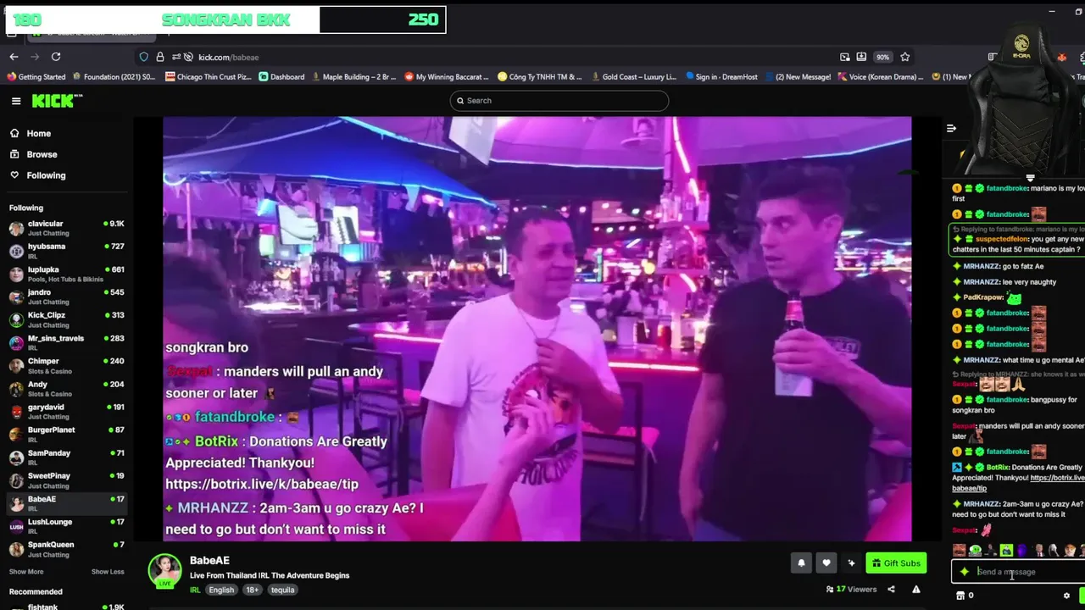Image resolution: width=1085 pixels, height=610 pixels.
Task: Click the Kick search field
Action: 559,101
